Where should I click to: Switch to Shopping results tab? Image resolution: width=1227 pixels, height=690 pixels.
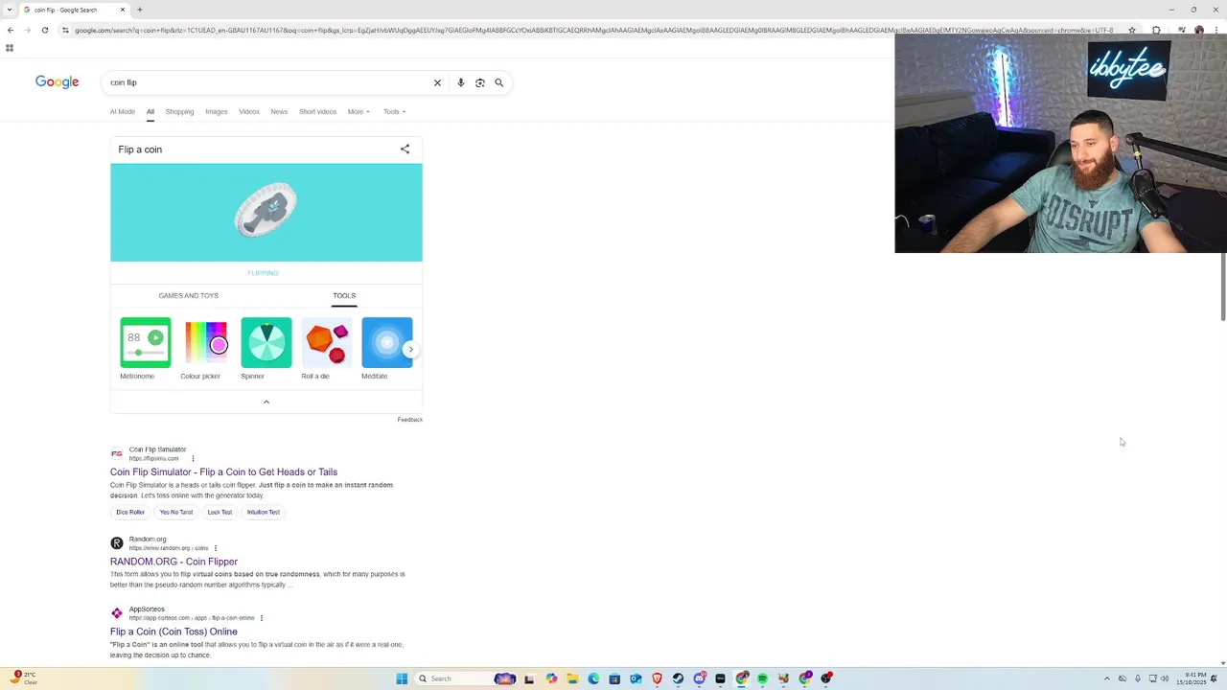pos(179,111)
